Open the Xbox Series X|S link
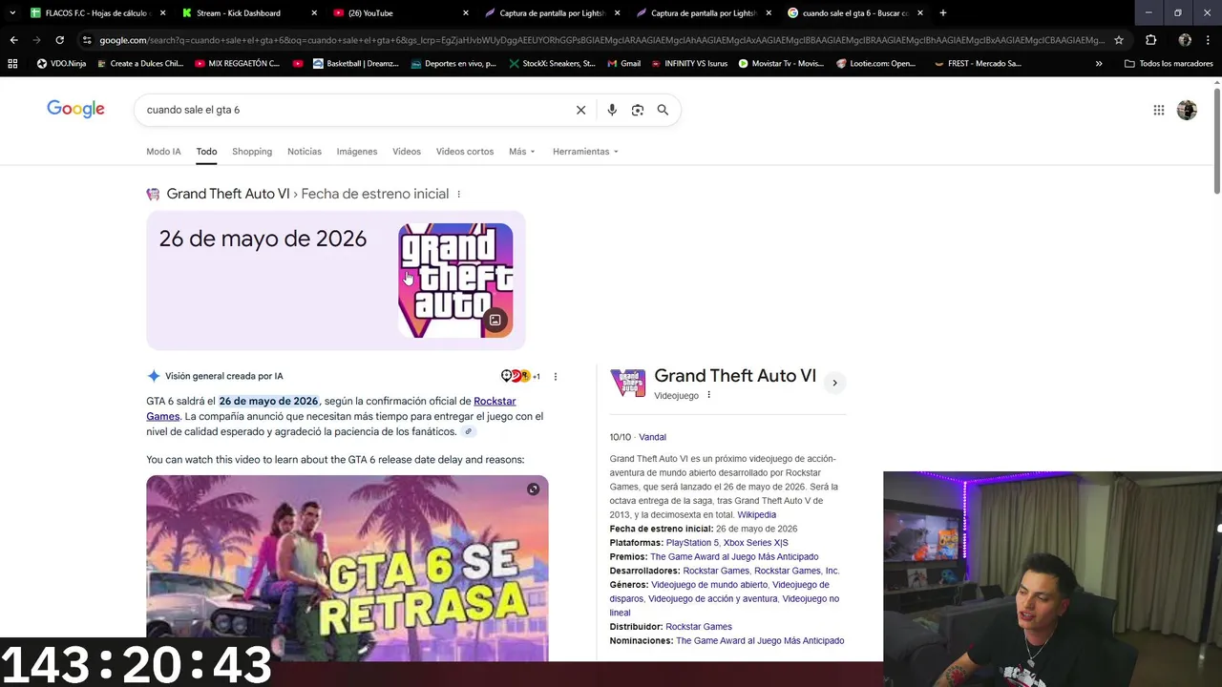The height and width of the screenshot is (687, 1222). pyautogui.click(x=756, y=543)
